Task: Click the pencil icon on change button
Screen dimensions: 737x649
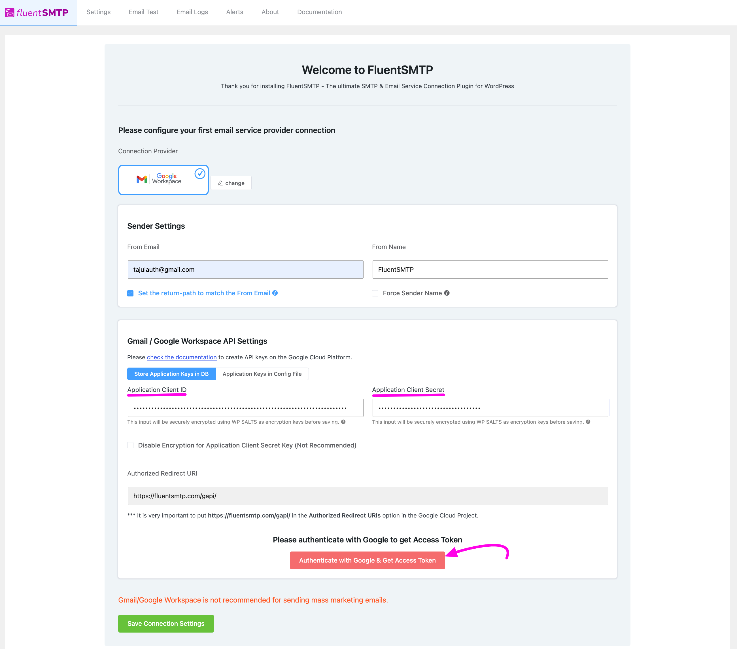Action: (220, 183)
